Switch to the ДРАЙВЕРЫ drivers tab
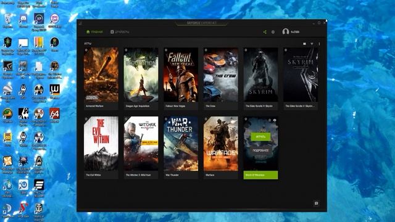Viewport: 395px width, 222px height. click(x=120, y=32)
